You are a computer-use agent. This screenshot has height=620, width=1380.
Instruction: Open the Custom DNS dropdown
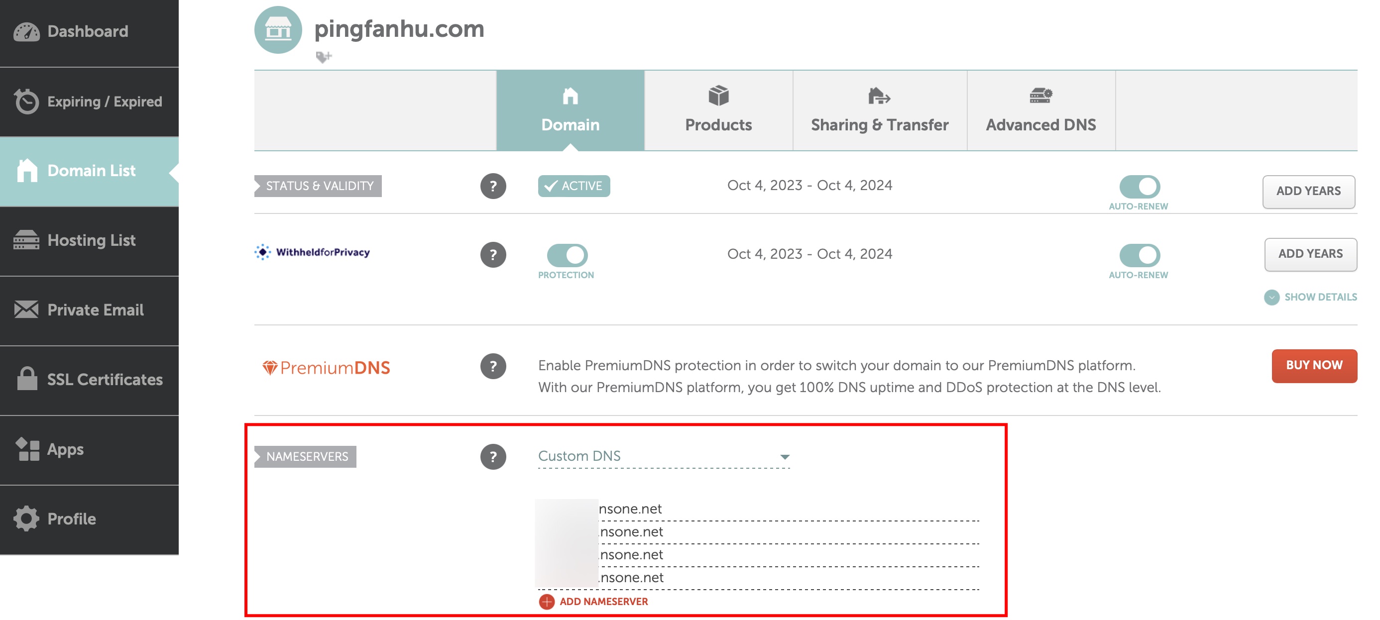(663, 456)
